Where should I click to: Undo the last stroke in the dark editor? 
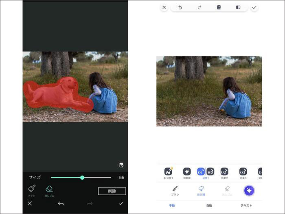[61, 203]
